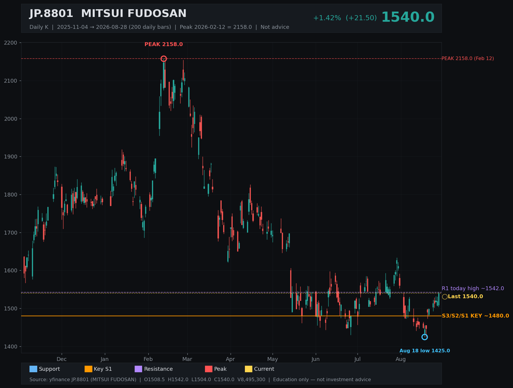Viewport: 513px width, 388px height.
Task: Click the "Aug" month label on the time axis
Action: point(401,359)
